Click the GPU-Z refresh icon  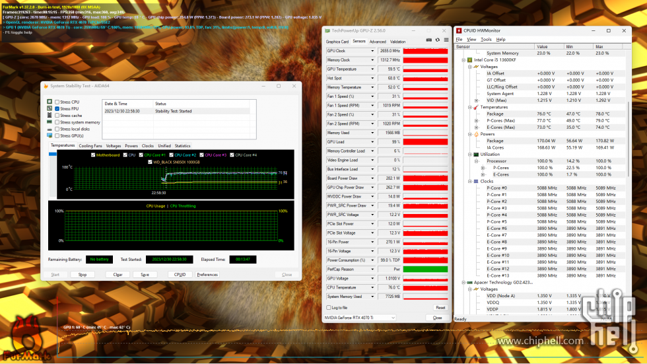pyautogui.click(x=437, y=40)
